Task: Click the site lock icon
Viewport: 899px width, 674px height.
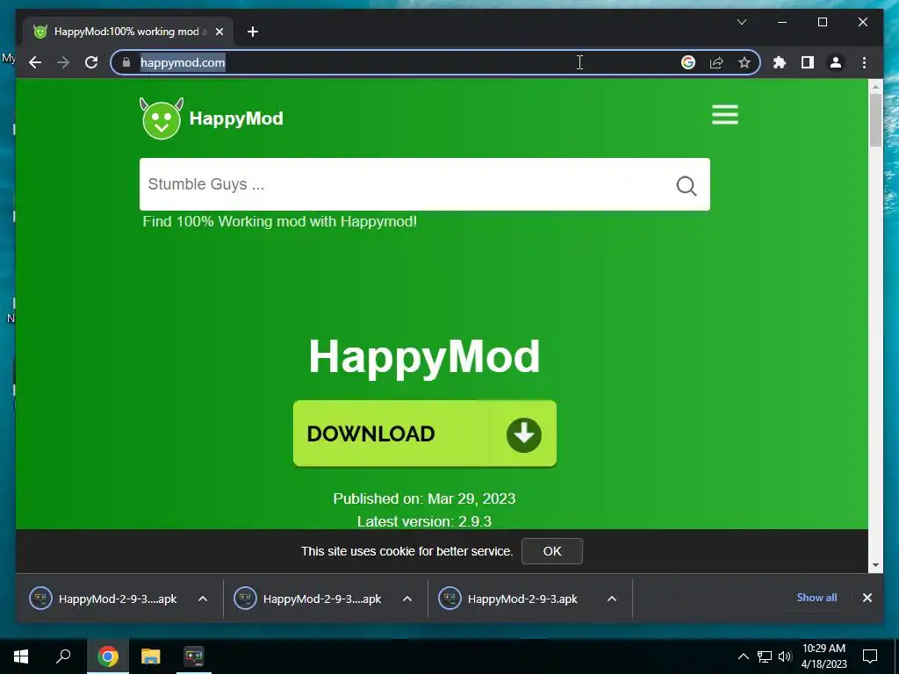Action: click(126, 62)
